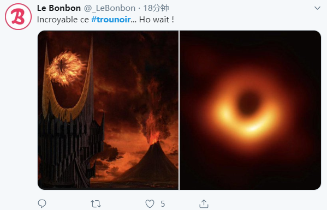View the black hole photo on the right
The height and width of the screenshot is (210, 327).
250,110
